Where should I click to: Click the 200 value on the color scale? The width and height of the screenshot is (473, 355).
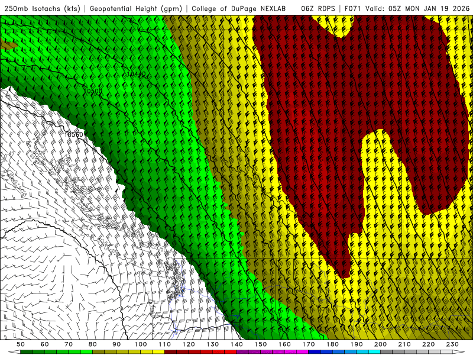click(380, 344)
